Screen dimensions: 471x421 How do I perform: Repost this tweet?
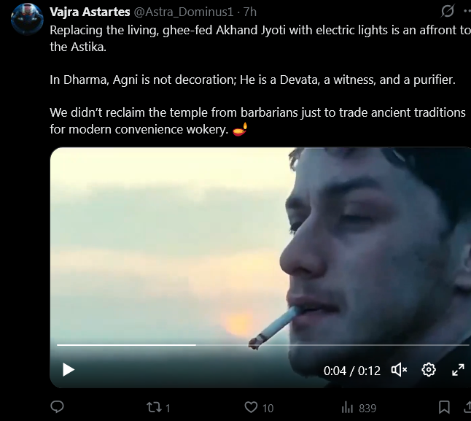click(x=154, y=407)
